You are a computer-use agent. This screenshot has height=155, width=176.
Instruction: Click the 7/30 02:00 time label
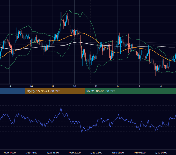(140, 152)
